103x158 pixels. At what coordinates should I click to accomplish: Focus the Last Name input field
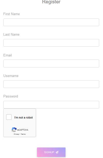coord(51,43)
